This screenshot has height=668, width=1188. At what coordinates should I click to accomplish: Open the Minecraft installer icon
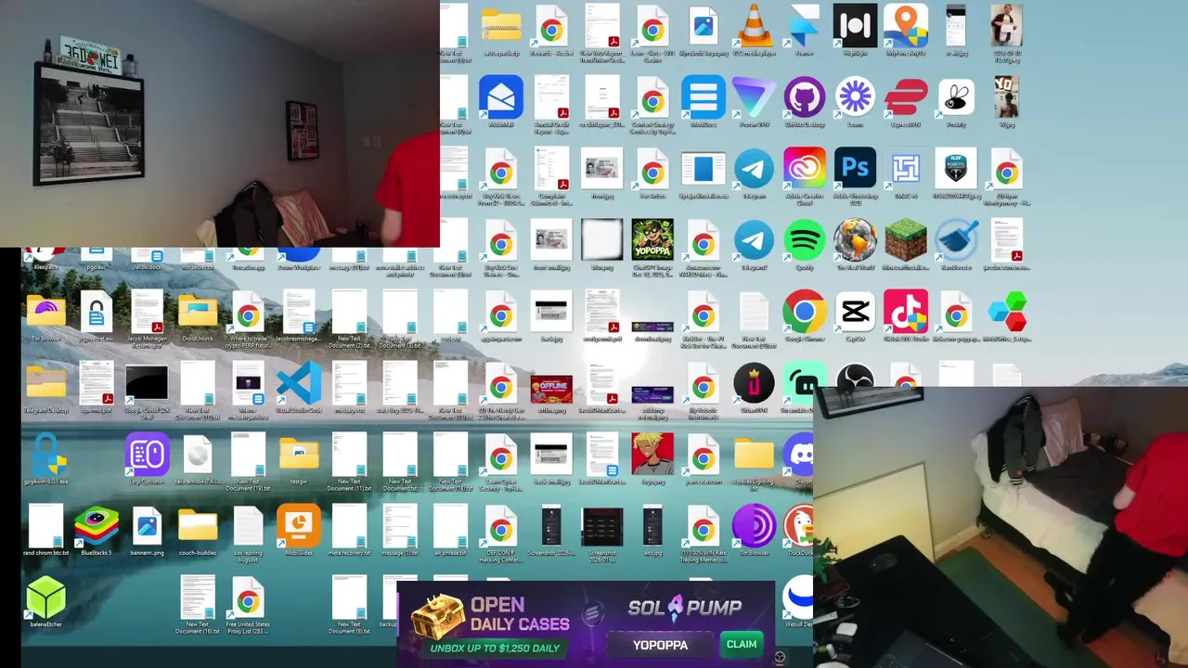[x=906, y=241]
